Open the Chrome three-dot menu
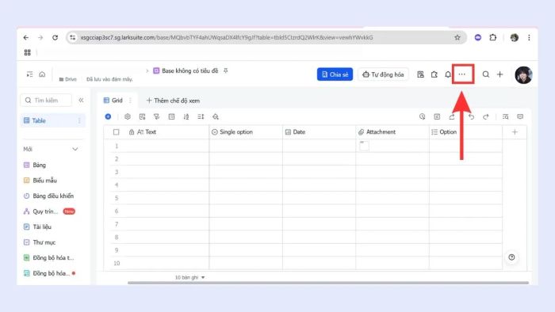 tap(529, 37)
